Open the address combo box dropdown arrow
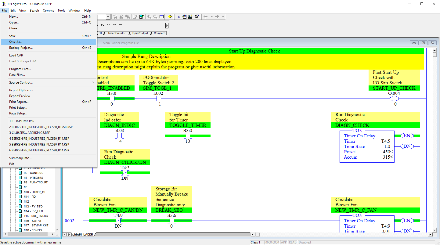Screen dimensions: 440x245 tap(108, 17)
